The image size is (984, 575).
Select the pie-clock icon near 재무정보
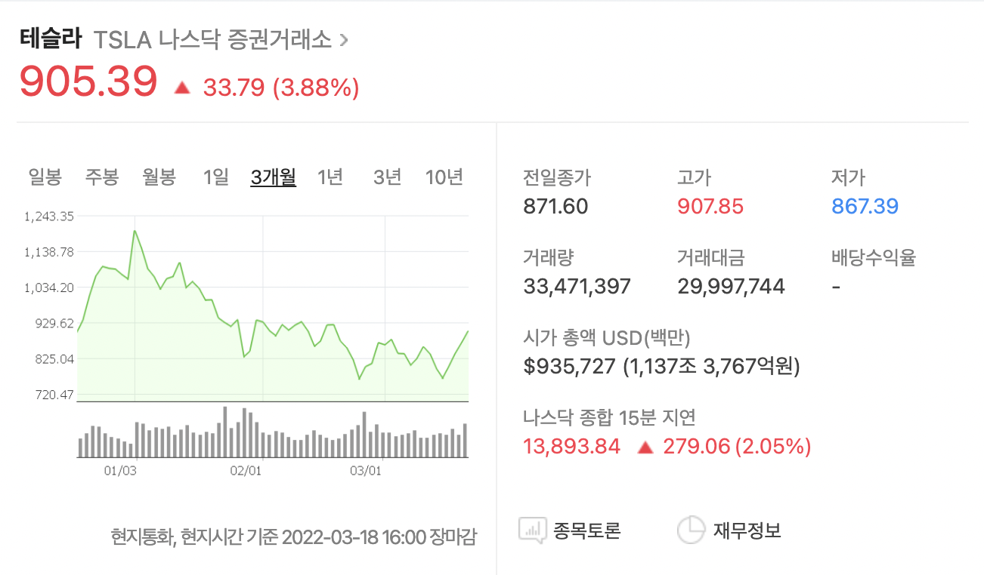(x=691, y=530)
